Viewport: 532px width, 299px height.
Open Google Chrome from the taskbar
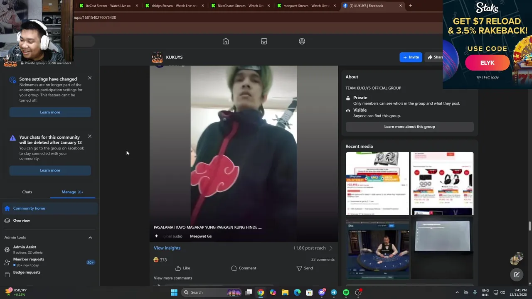261,292
